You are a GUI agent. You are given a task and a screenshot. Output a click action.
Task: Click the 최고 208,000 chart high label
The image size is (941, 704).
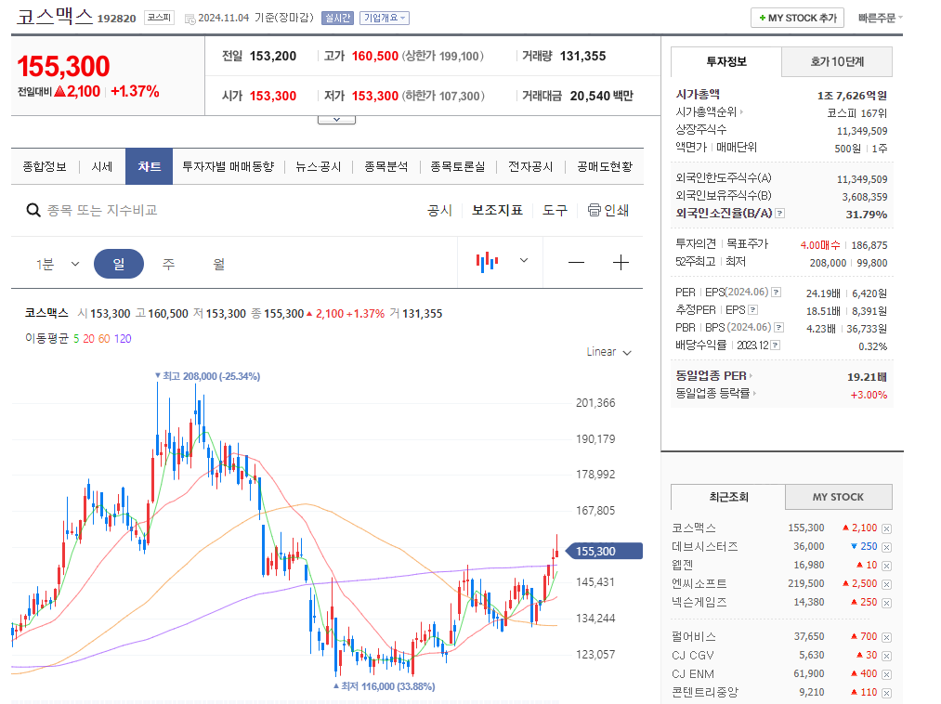[x=208, y=376]
